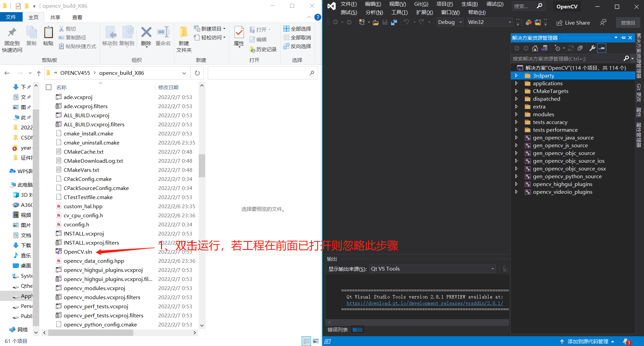The height and width of the screenshot is (346, 644).
Task: Click the large icons view button in Explorer status bar
Action: 316,341
